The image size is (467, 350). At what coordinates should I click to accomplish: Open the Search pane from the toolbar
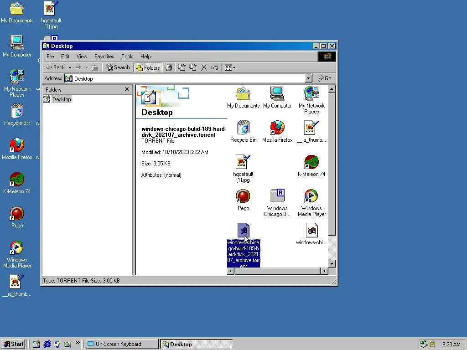[118, 67]
